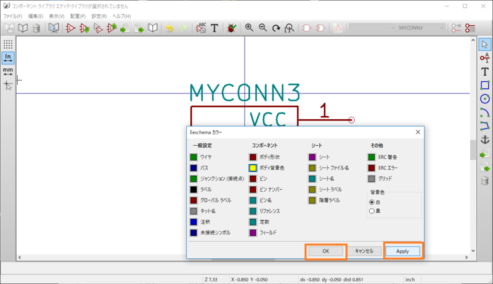Screen dimensions: 493x284
Task: Pick the グリッド gray swatch
Action: [x=372, y=179]
